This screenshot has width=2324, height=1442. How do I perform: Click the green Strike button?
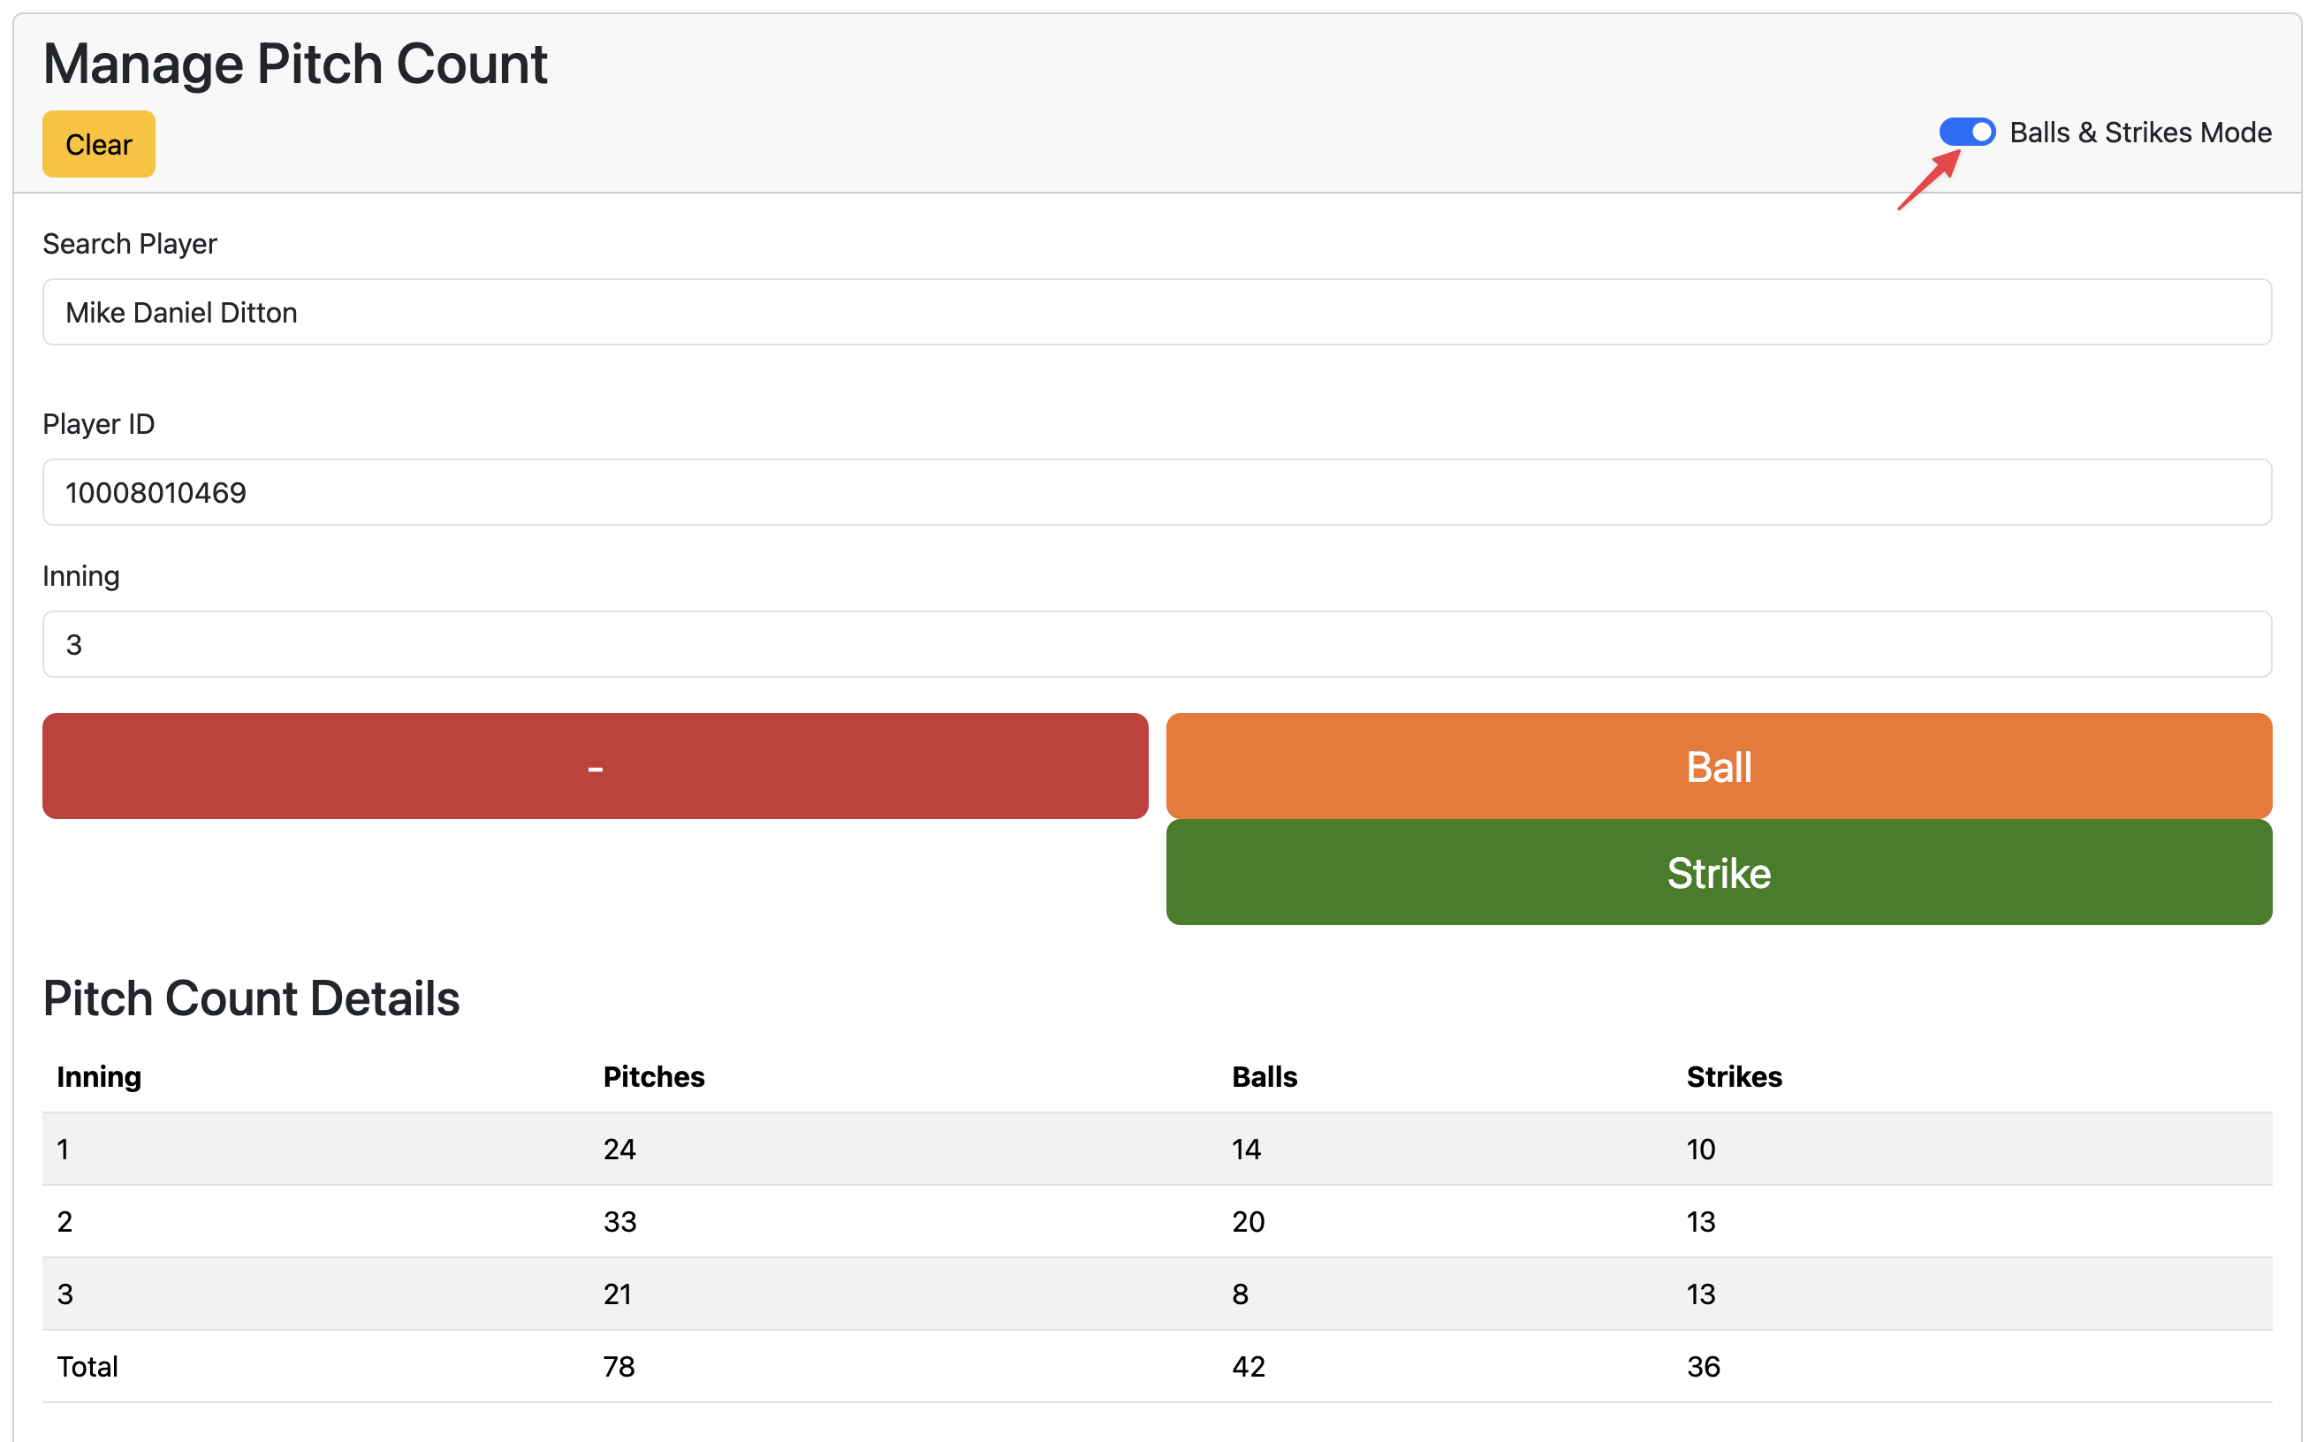1718,873
